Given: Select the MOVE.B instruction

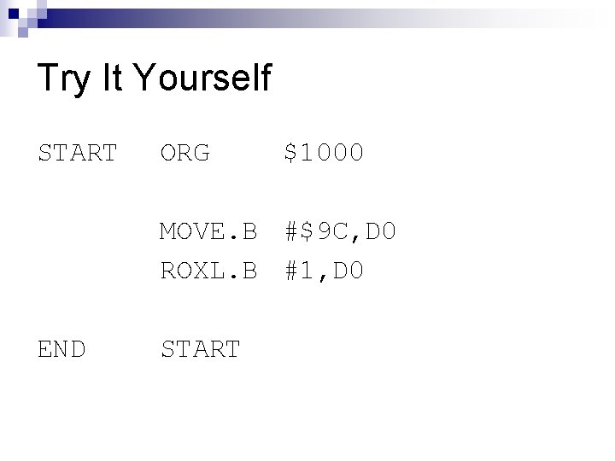Looking at the screenshot, I should point(208,231).
